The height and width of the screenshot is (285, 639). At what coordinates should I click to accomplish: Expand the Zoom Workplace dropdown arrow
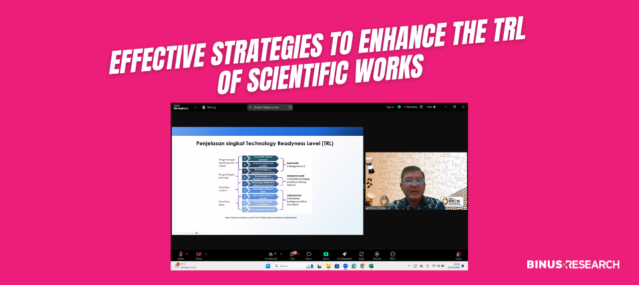click(x=196, y=107)
